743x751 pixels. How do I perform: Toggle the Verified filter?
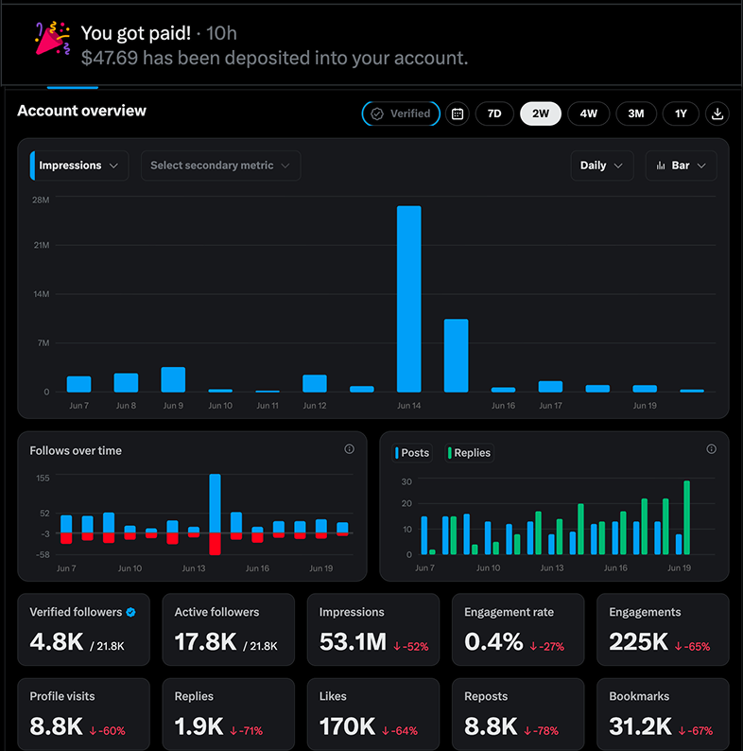401,114
